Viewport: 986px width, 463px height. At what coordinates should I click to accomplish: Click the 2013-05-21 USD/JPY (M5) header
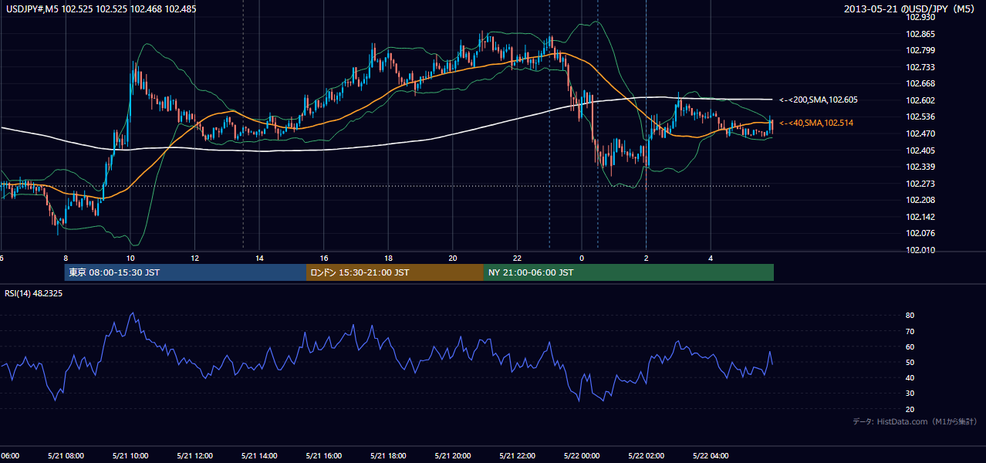click(x=910, y=8)
